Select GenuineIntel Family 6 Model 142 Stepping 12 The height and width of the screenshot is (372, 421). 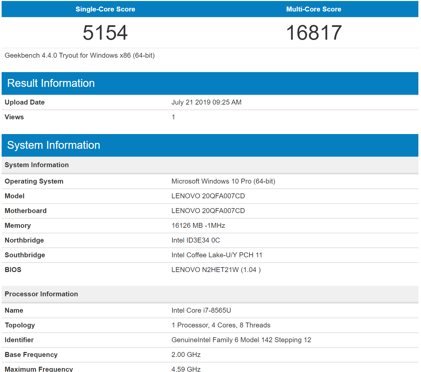point(241,340)
